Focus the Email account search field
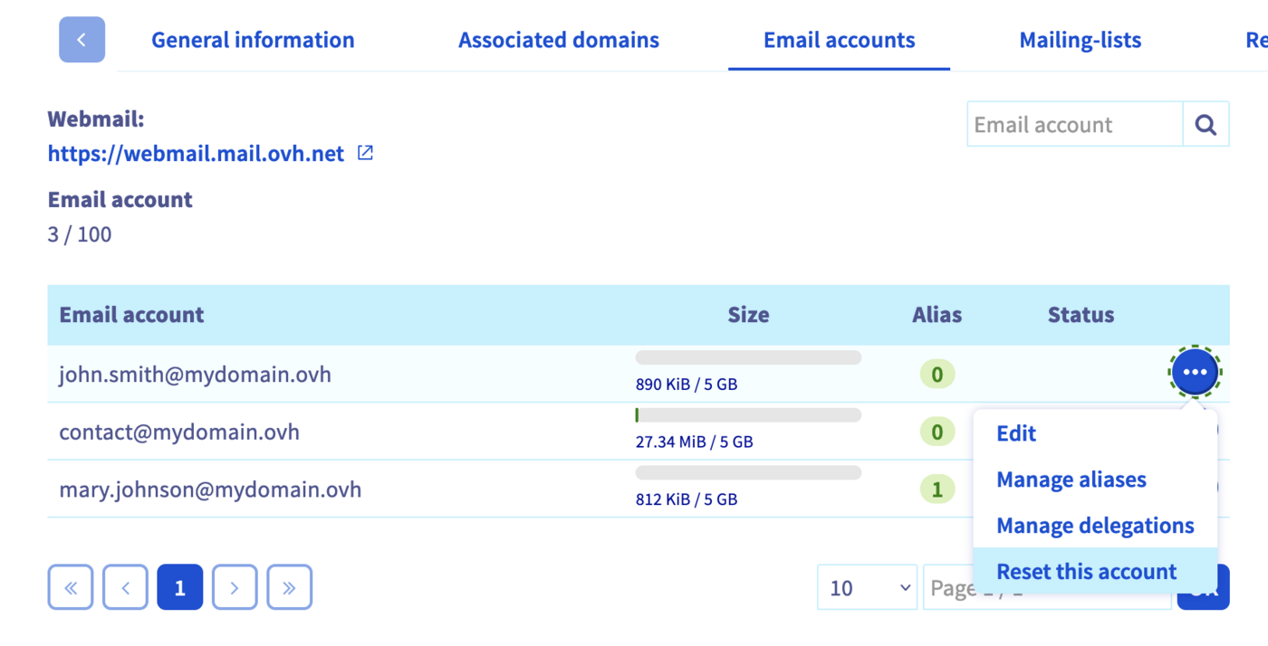 tap(1074, 124)
